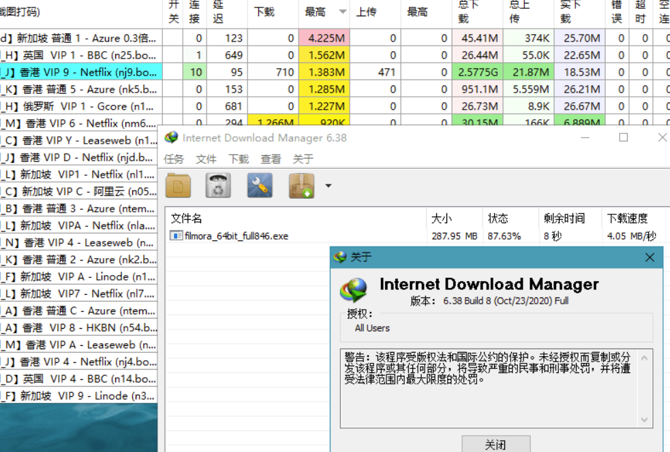Click the 4.05 MB/秒 download speed value
Image resolution: width=670 pixels, height=452 pixels.
pyautogui.click(x=632, y=236)
